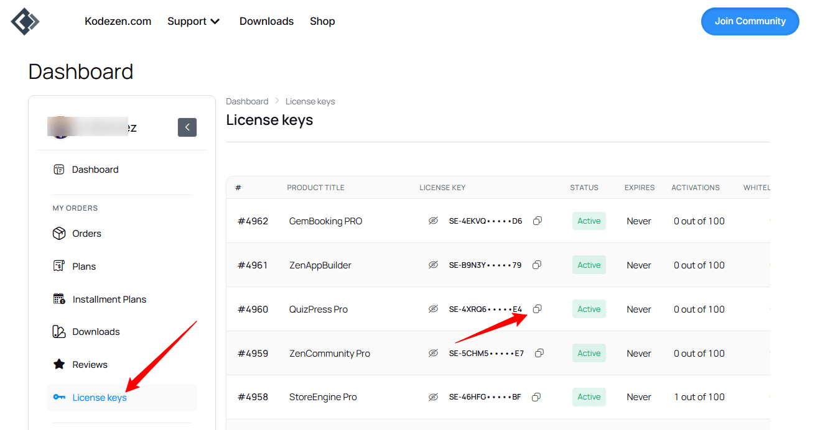Copy license key for GemBooking PRO
The image size is (815, 430).
[x=538, y=221]
